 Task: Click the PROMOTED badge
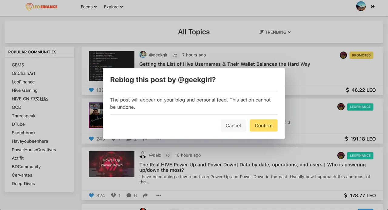(361, 55)
